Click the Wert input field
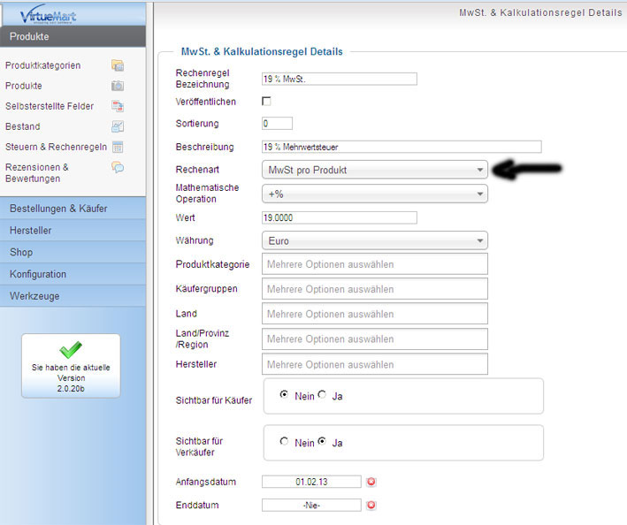Image resolution: width=627 pixels, height=525 pixels. click(339, 217)
